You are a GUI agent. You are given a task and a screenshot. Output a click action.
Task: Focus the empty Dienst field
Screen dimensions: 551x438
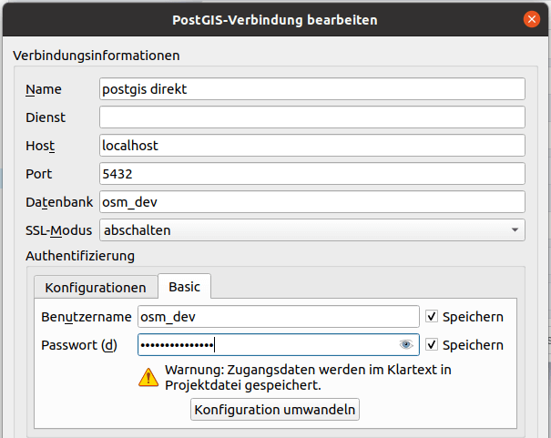[x=311, y=117]
